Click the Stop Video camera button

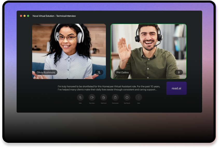pos(92,97)
